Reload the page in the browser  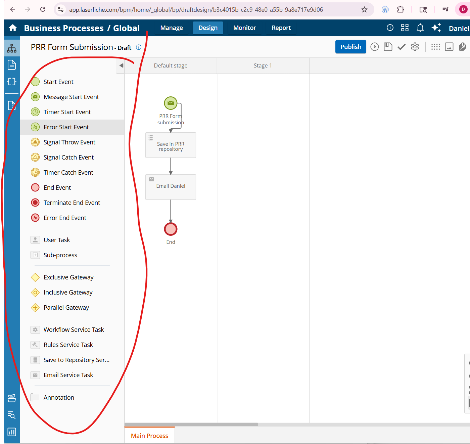pyautogui.click(x=43, y=9)
